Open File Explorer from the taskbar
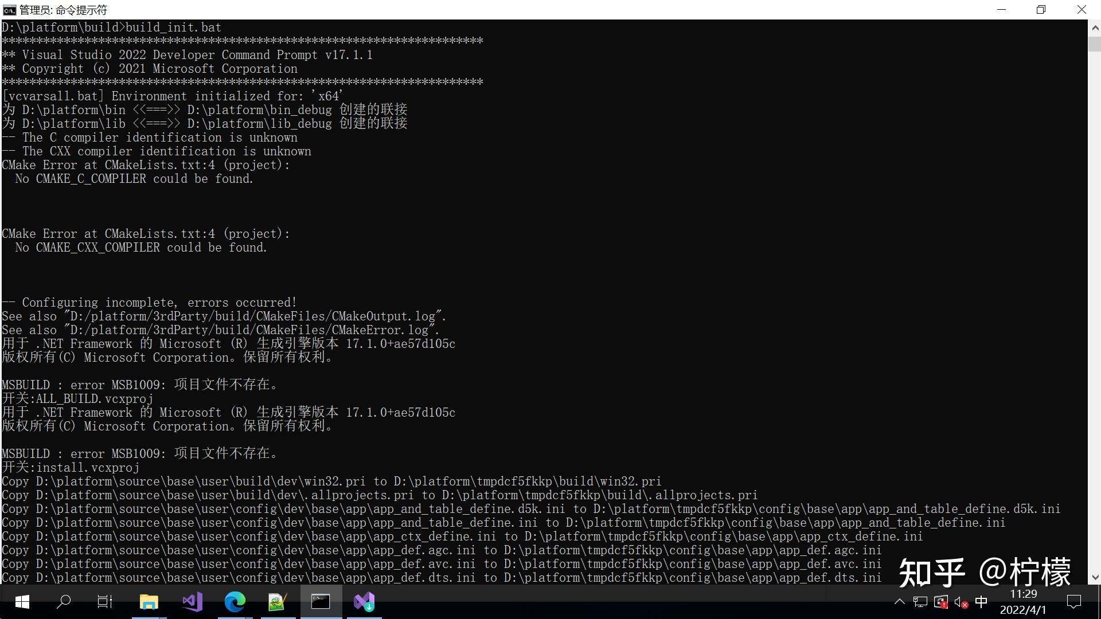This screenshot has height=619, width=1101. coord(149,602)
